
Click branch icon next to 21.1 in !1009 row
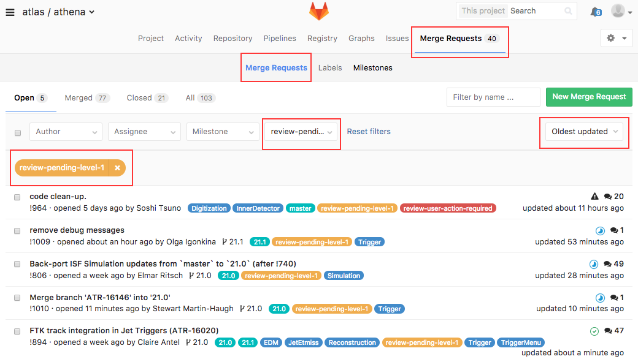pos(225,242)
